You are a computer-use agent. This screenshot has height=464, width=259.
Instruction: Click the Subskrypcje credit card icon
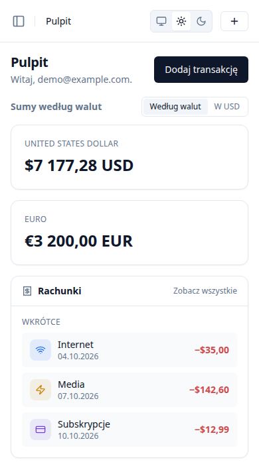pyautogui.click(x=41, y=430)
